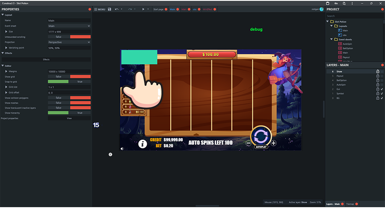
Task: Open the preview options dropdown arrow
Action: (x=148, y=9)
